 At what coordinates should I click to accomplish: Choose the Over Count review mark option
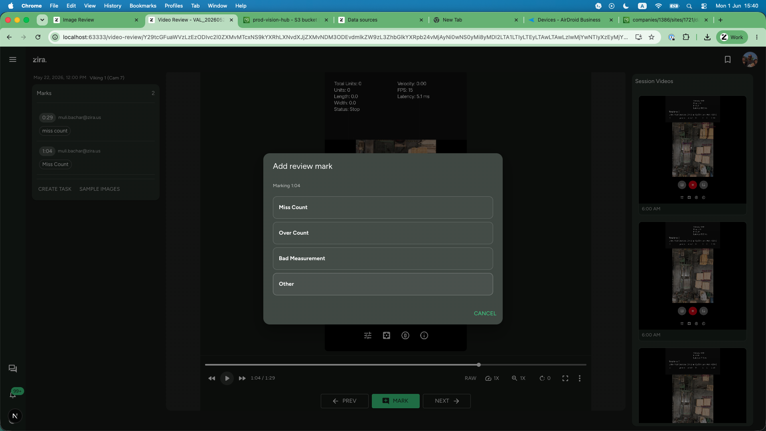383,233
